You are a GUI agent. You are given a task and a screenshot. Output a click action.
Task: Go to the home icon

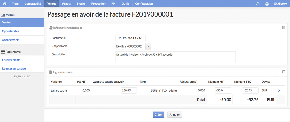point(5,3)
